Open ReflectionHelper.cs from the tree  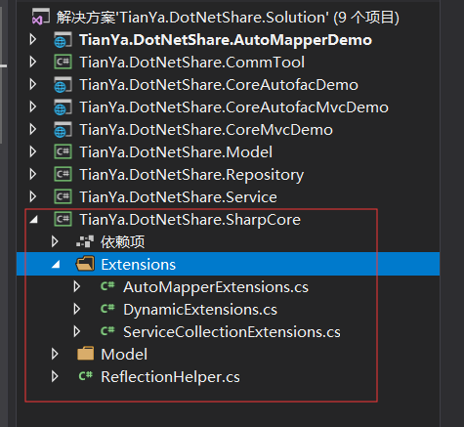170,377
